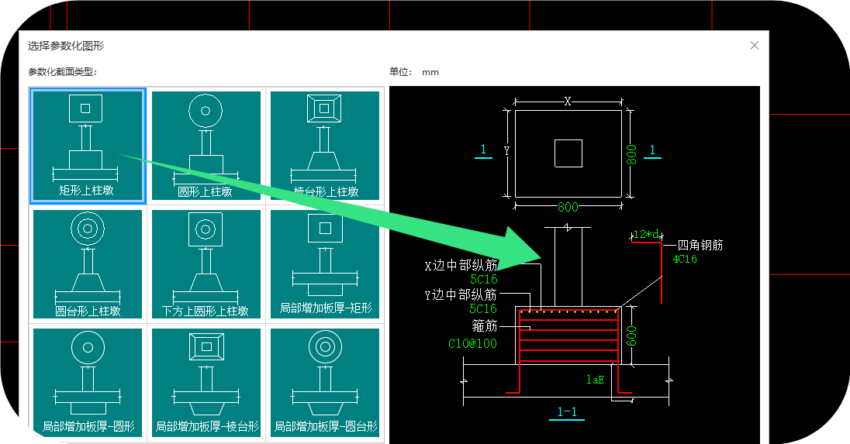Click the 参数化截面类型 label
850x444 pixels.
pyautogui.click(x=62, y=72)
